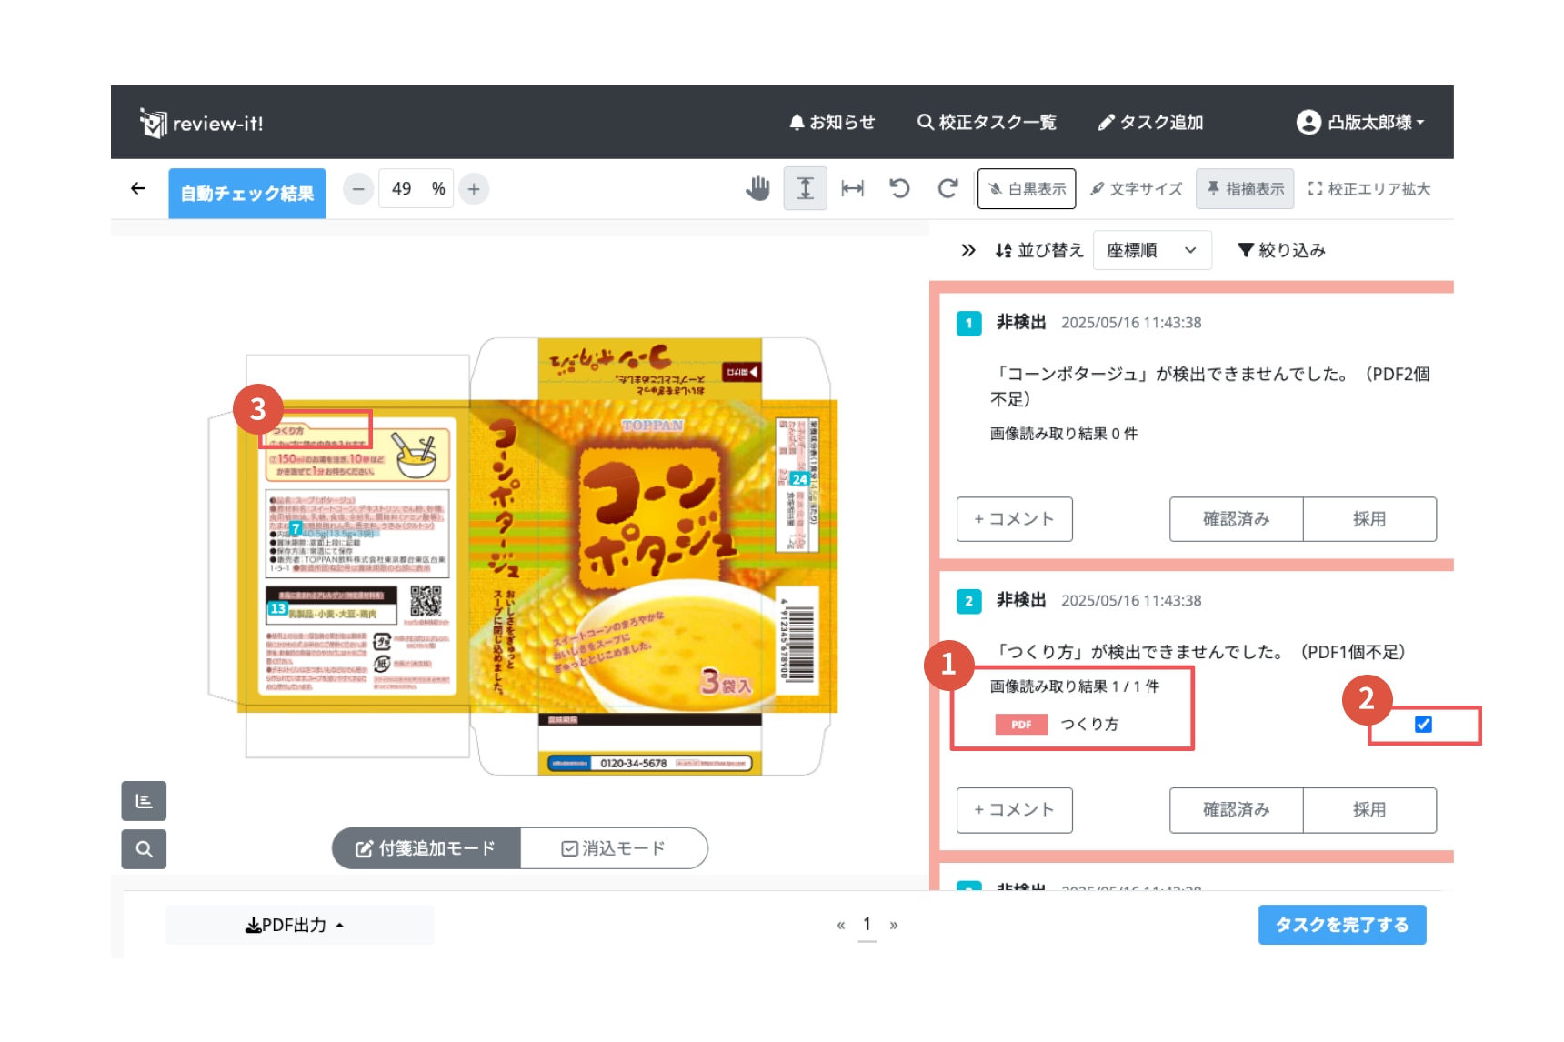Open 文字サイズ setting
The height and width of the screenshot is (1042, 1564).
pyautogui.click(x=1136, y=188)
